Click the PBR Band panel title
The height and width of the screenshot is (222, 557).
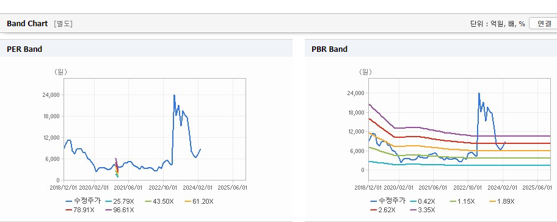click(329, 49)
